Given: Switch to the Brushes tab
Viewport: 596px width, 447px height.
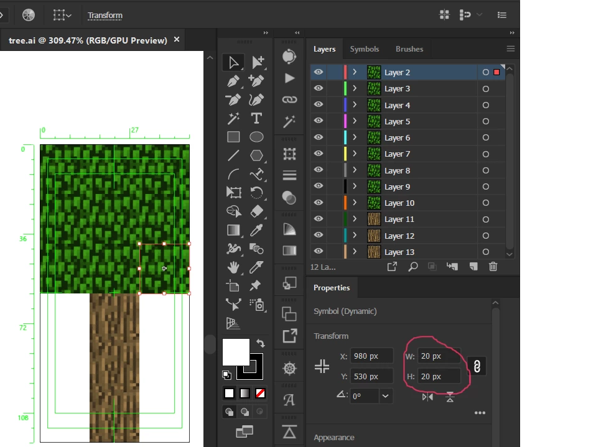Looking at the screenshot, I should pyautogui.click(x=409, y=49).
